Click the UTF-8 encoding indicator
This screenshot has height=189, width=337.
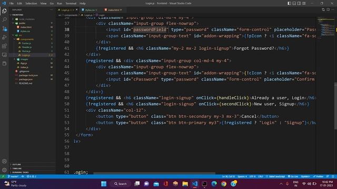(253, 176)
